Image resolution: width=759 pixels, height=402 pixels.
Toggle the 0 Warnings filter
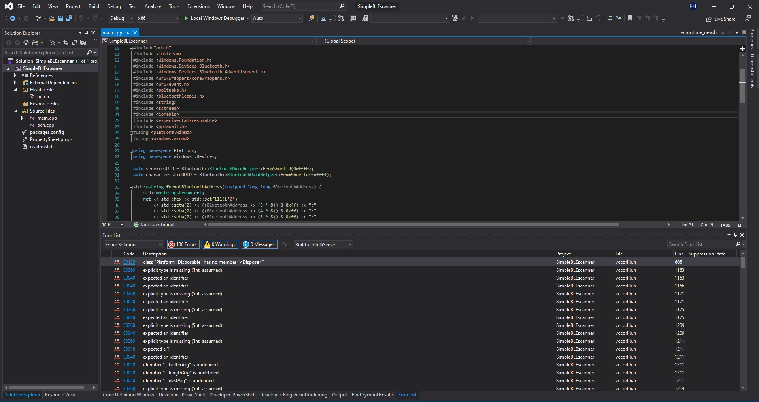220,244
